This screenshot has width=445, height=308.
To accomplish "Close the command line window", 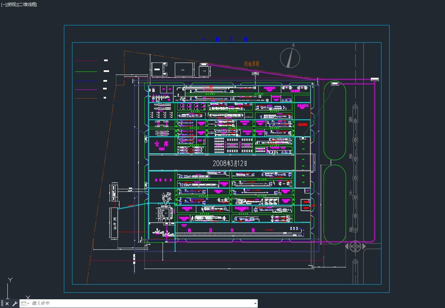I will click(x=7, y=304).
